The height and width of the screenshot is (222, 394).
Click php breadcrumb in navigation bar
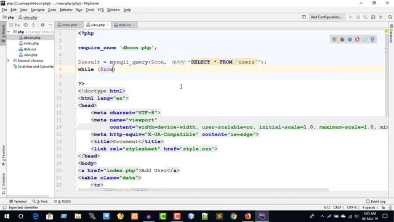9,17
